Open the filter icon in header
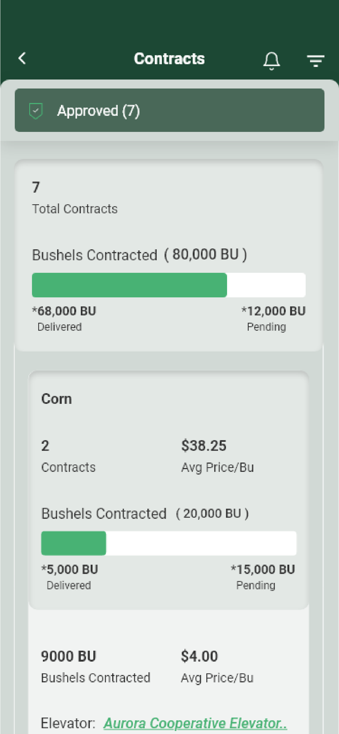Screen dimensions: 339x734 (316, 60)
